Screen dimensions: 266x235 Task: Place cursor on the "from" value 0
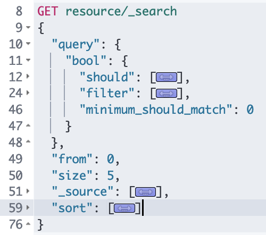coord(110,159)
